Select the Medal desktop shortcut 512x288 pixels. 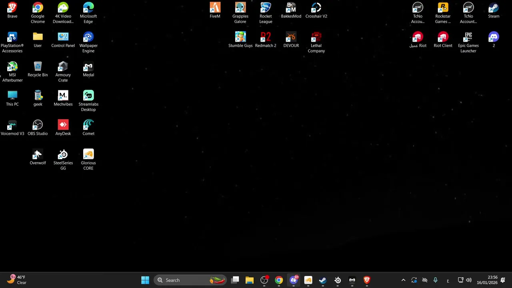coord(88,69)
